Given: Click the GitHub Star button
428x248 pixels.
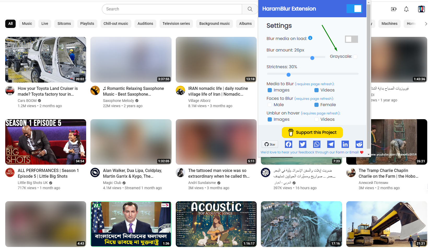Looking at the screenshot, I should [270, 144].
